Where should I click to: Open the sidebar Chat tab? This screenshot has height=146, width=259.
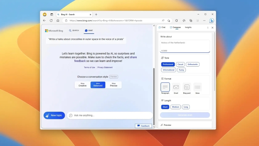point(162,27)
